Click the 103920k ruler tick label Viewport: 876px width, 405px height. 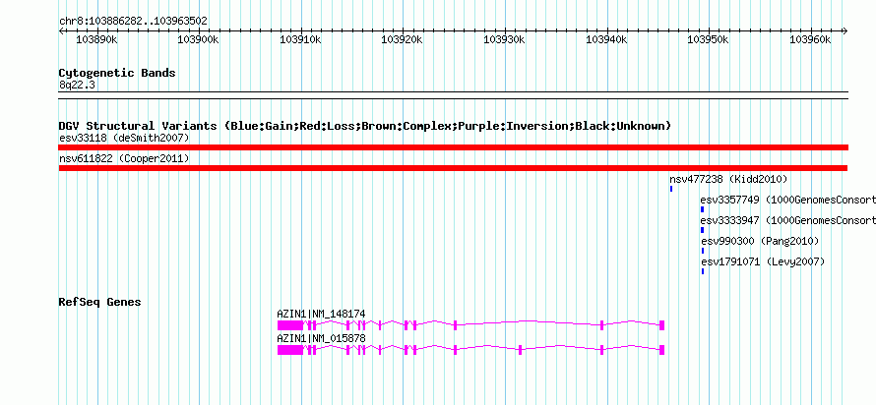[x=403, y=40]
